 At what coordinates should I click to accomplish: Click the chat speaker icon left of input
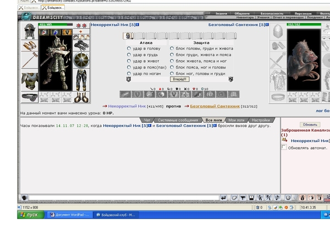coord(24,198)
